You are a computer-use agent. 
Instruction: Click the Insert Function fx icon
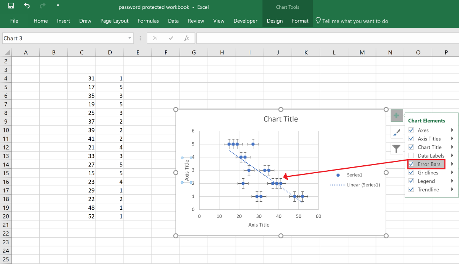click(187, 38)
